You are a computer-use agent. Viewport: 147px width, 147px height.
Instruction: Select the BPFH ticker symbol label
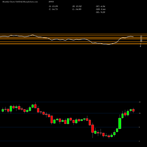(51, 2)
